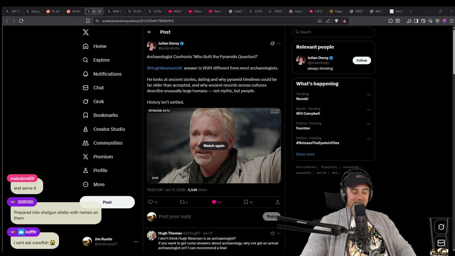Open options for Will Campbell trend
The height and width of the screenshot is (256, 455).
point(369,110)
